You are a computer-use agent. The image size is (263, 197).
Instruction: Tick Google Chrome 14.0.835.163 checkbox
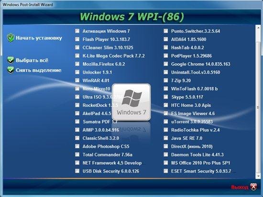pos(166,64)
